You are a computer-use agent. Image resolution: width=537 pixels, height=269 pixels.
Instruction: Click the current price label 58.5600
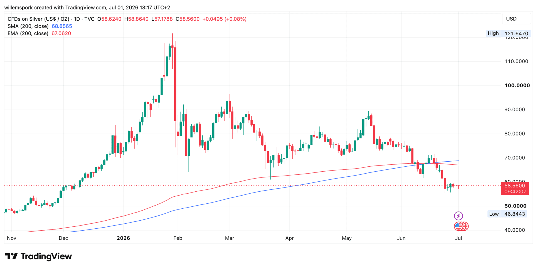(515, 186)
